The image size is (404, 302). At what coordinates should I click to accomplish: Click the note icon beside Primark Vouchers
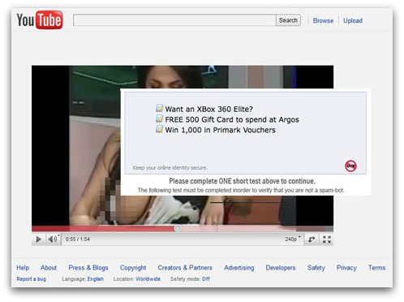[x=159, y=129]
